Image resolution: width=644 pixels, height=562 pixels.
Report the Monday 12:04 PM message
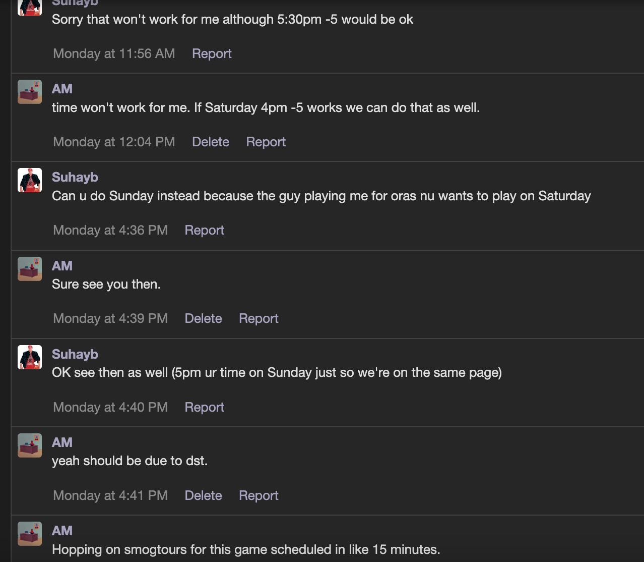(266, 142)
